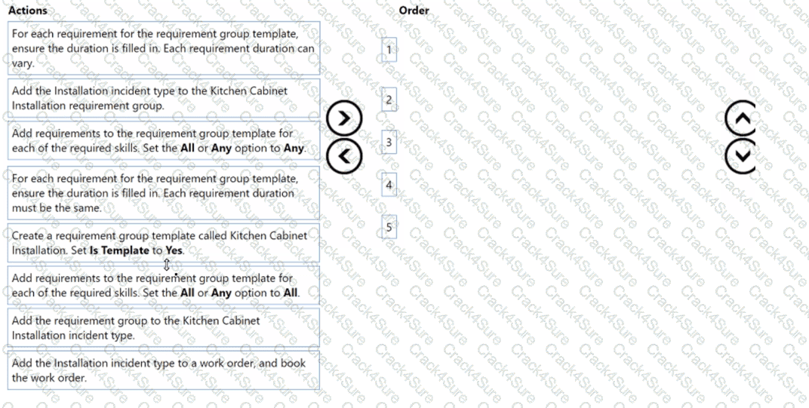Select order slot number 3

coord(389,142)
